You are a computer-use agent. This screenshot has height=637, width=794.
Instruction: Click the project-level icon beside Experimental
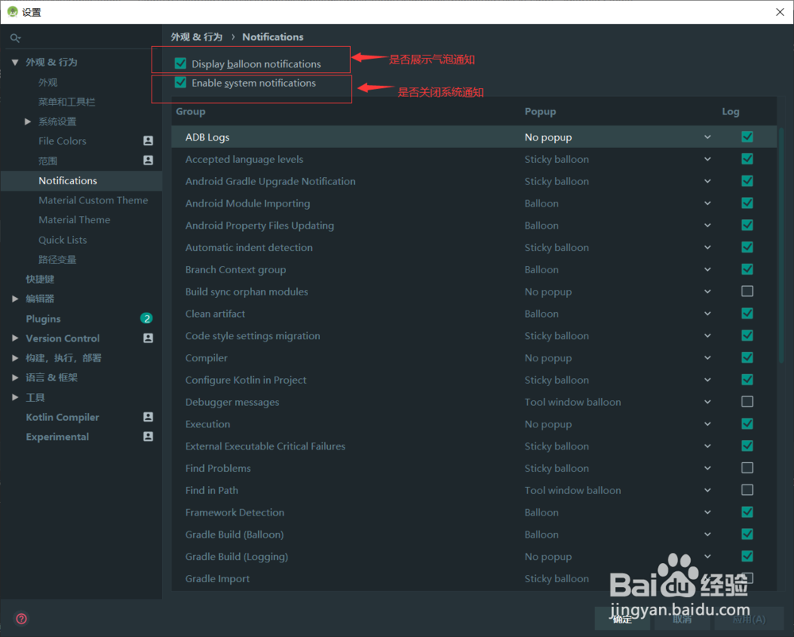click(148, 437)
